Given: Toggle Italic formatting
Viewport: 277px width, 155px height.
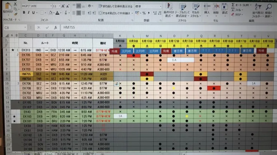Looking at the screenshot, I should (x=28, y=13).
